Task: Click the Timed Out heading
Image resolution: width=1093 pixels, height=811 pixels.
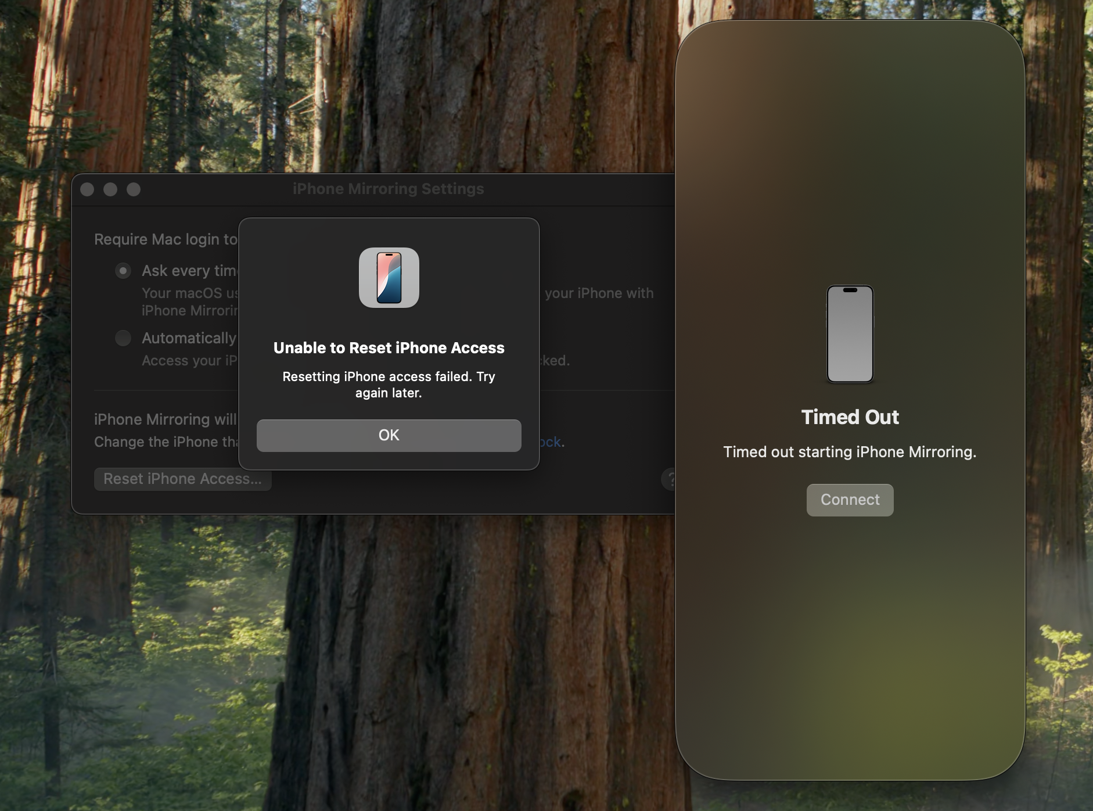Action: [x=850, y=417]
